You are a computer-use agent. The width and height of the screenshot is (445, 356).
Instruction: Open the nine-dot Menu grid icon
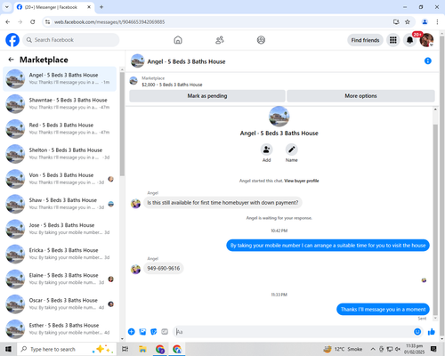click(393, 40)
